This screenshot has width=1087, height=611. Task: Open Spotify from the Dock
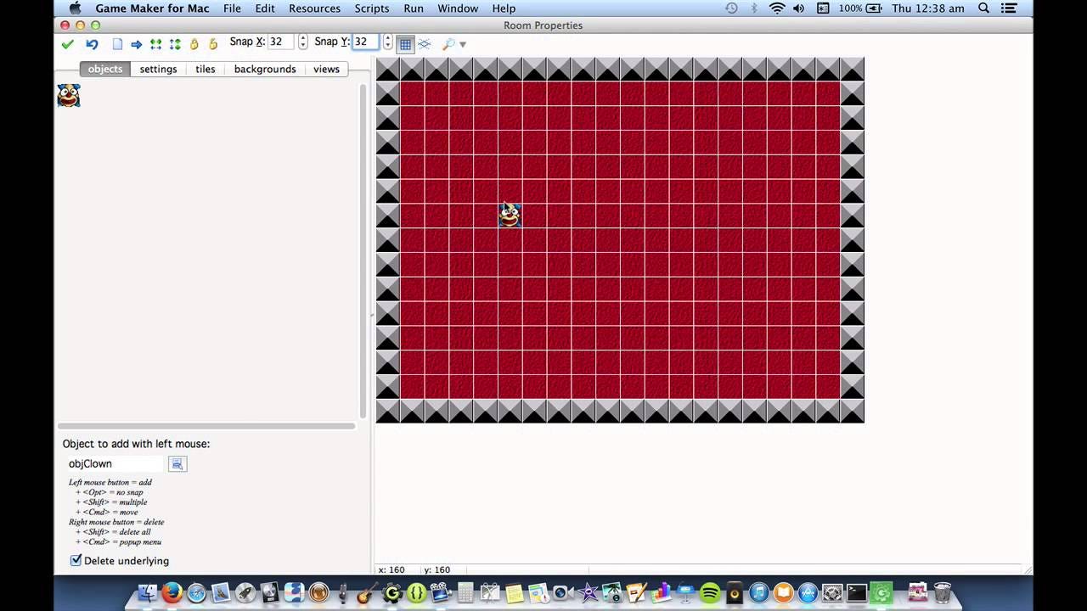[710, 592]
